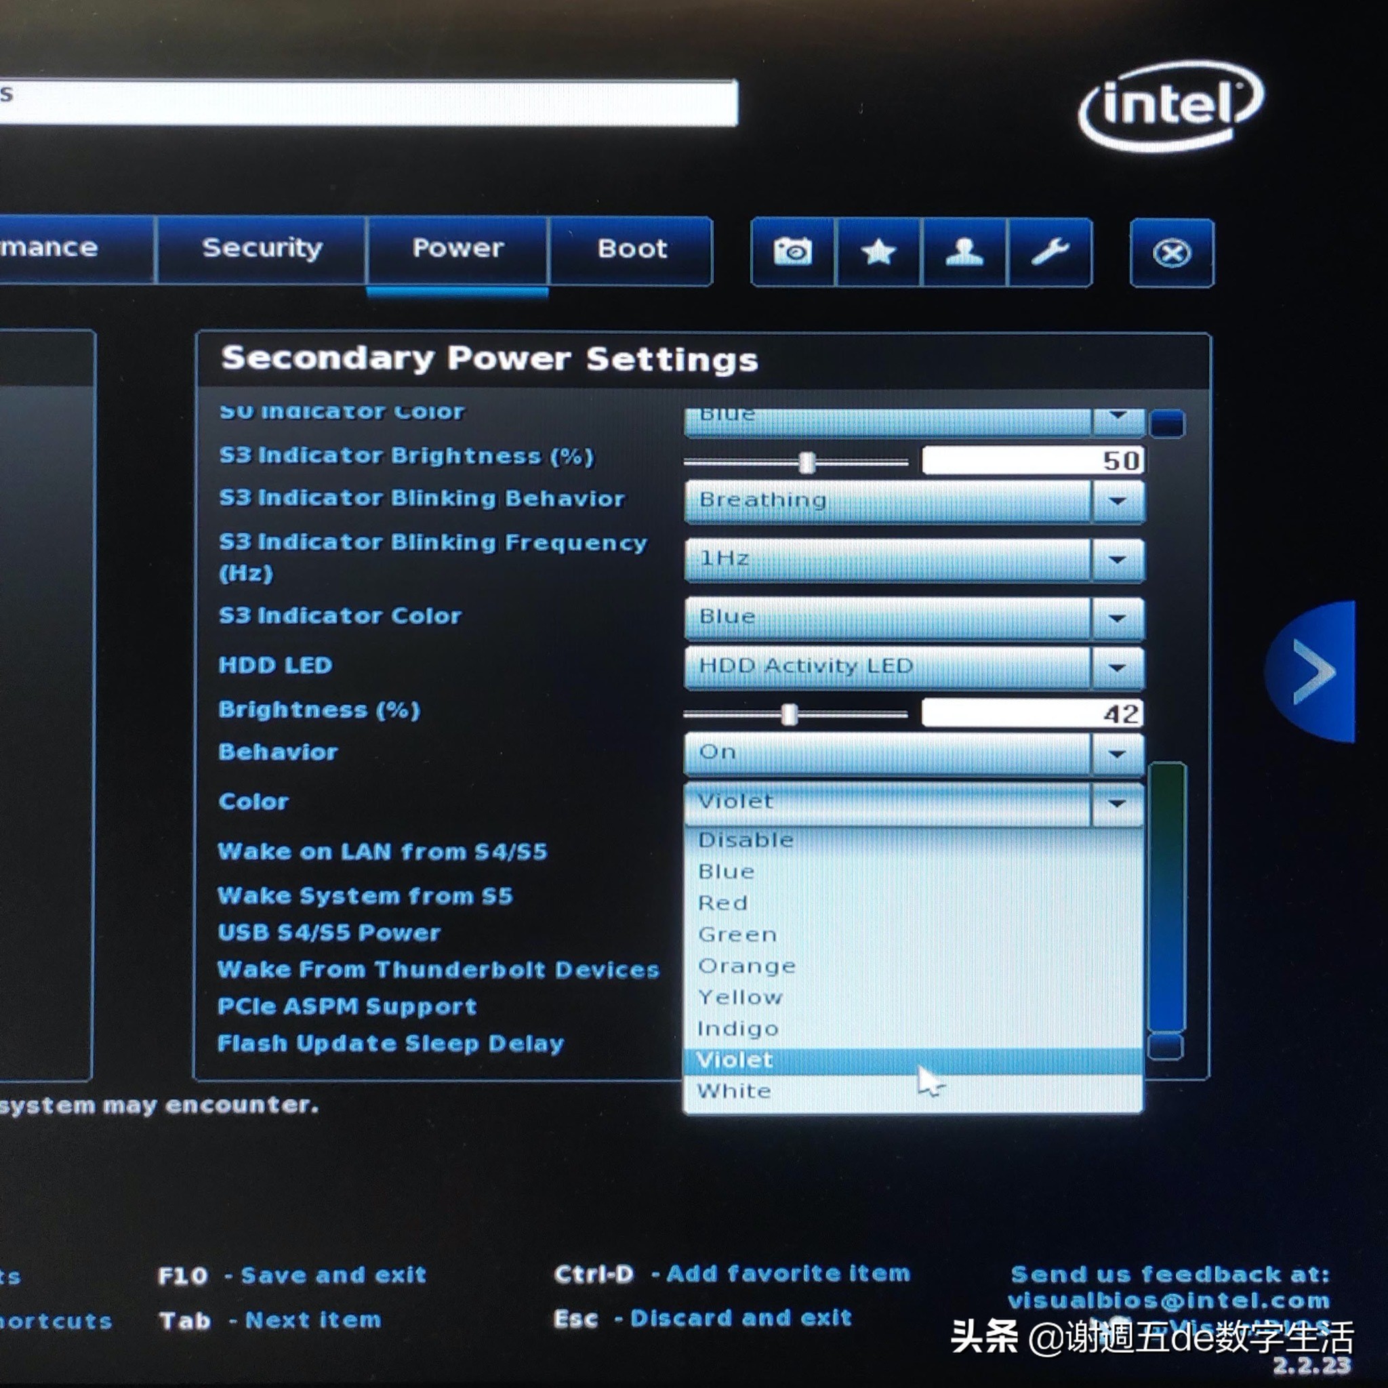Switch to the Security tab
This screenshot has height=1388, width=1388.
pos(262,249)
